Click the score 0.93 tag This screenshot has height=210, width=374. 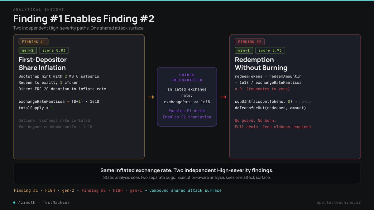pos(270,50)
